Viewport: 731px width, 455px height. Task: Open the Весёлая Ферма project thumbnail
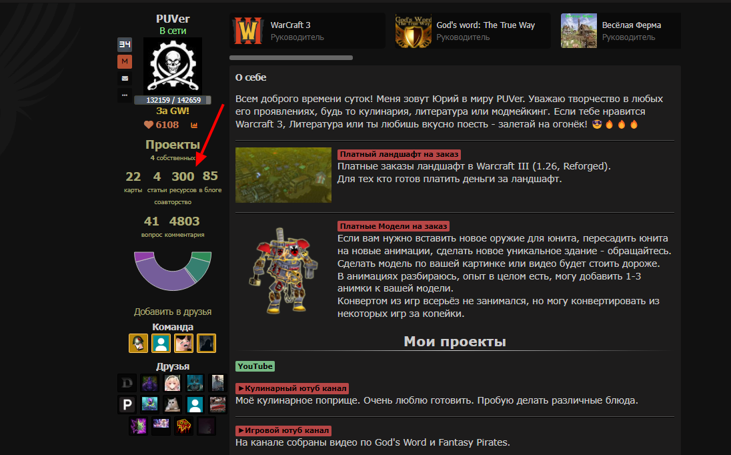tap(578, 31)
